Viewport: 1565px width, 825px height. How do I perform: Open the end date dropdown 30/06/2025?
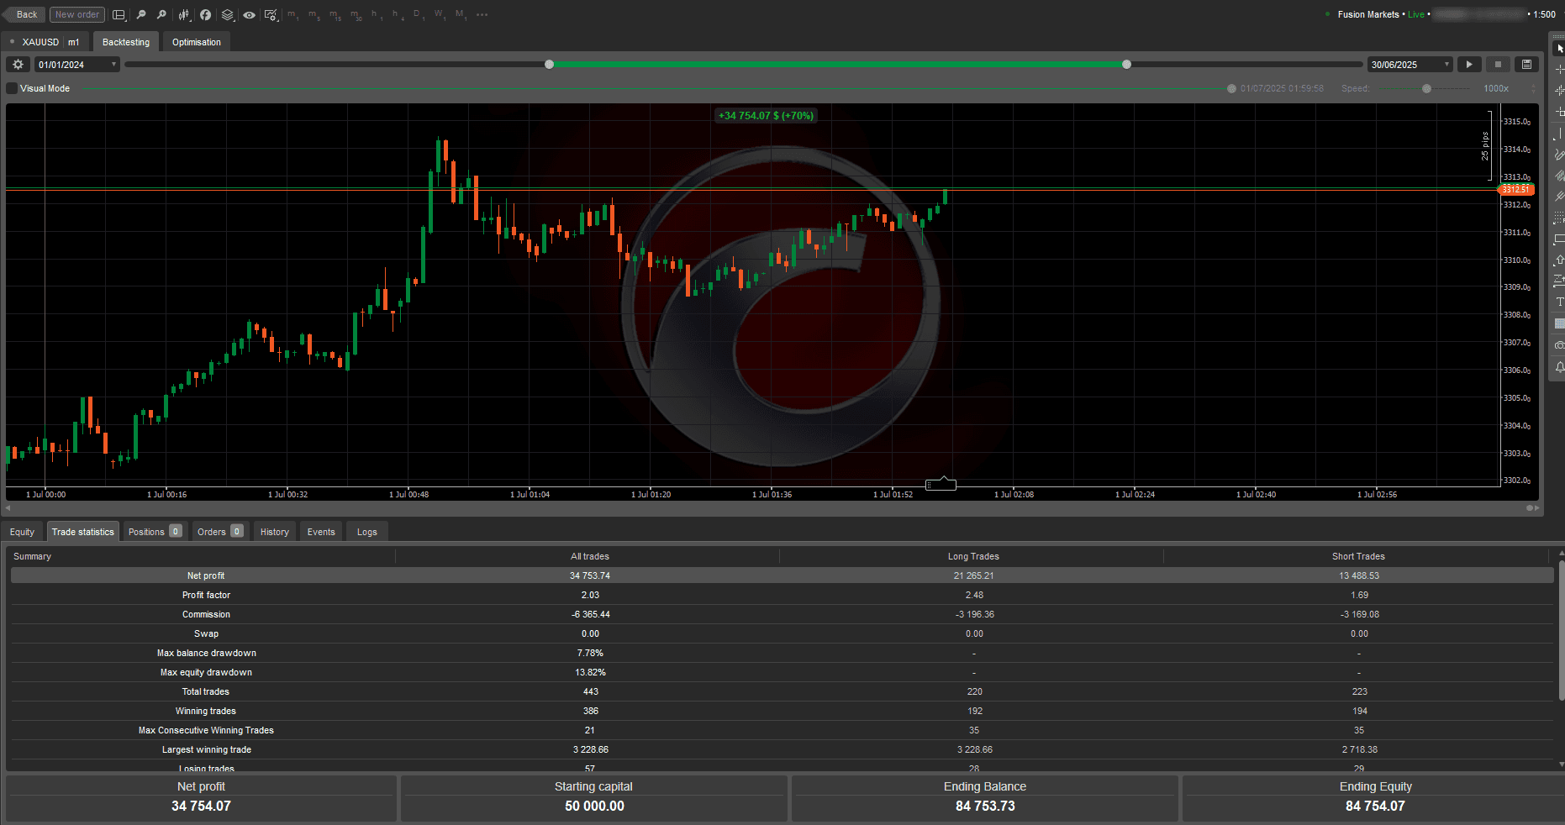[1409, 64]
